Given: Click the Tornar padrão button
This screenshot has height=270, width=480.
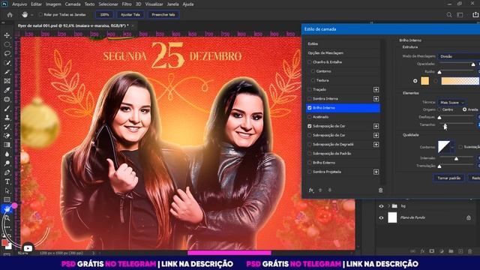Looking at the screenshot, I should (x=448, y=178).
